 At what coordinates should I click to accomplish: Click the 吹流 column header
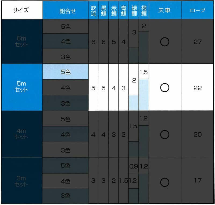tap(93, 11)
